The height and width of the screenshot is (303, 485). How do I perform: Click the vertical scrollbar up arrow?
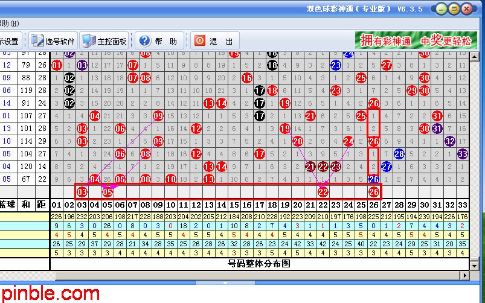[x=474, y=57]
